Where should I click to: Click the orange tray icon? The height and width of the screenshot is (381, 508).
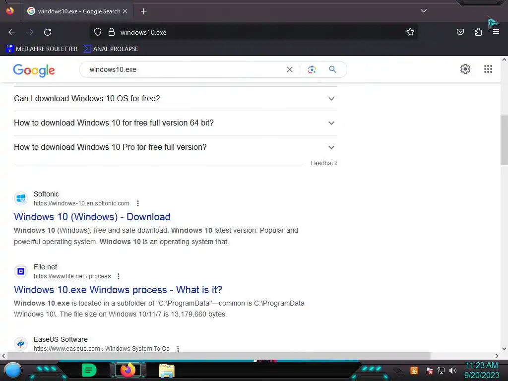414,370
